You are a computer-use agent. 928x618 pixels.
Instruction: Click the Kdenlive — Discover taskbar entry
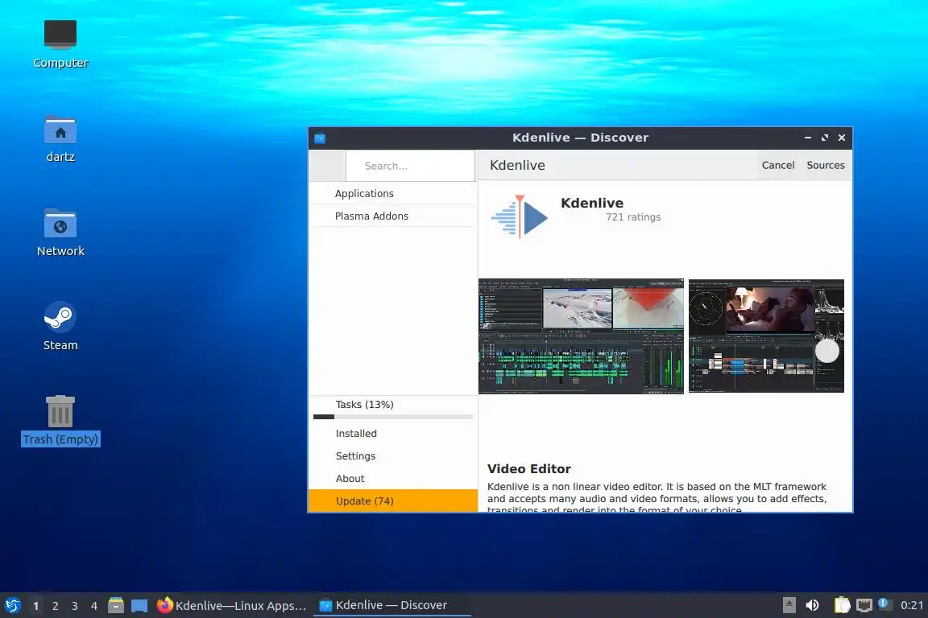(391, 605)
